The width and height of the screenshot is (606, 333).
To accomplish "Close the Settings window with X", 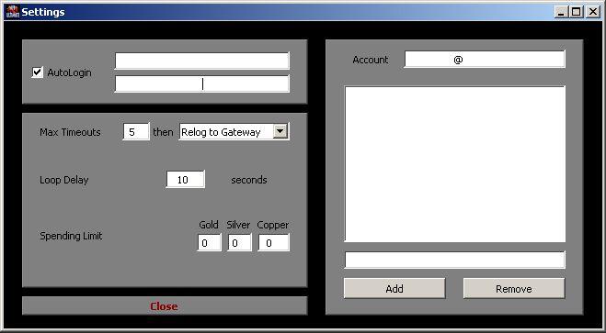I will coord(593,12).
